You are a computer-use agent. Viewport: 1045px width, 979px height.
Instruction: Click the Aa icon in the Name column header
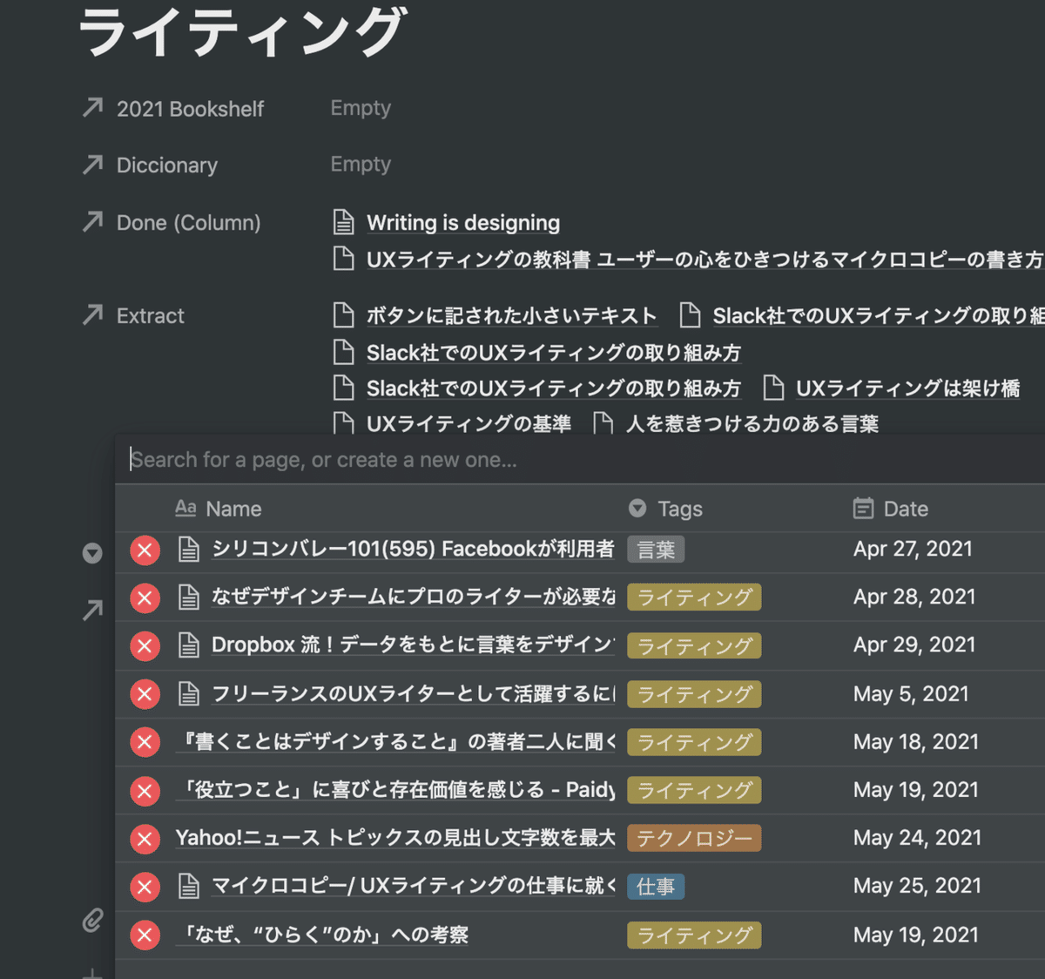(185, 508)
